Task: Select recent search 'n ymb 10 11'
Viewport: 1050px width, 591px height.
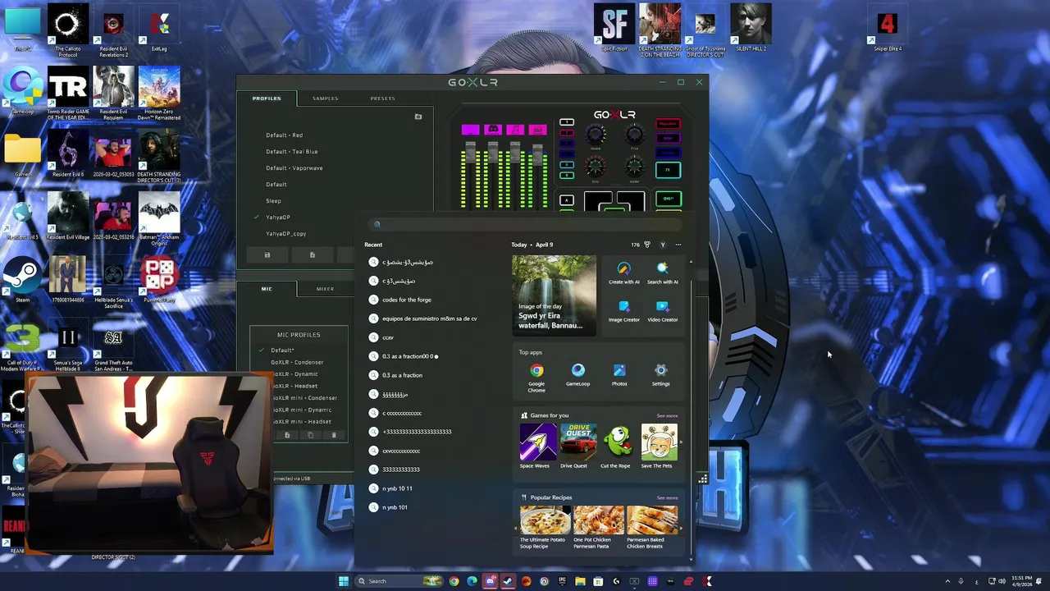Action: tap(397, 488)
